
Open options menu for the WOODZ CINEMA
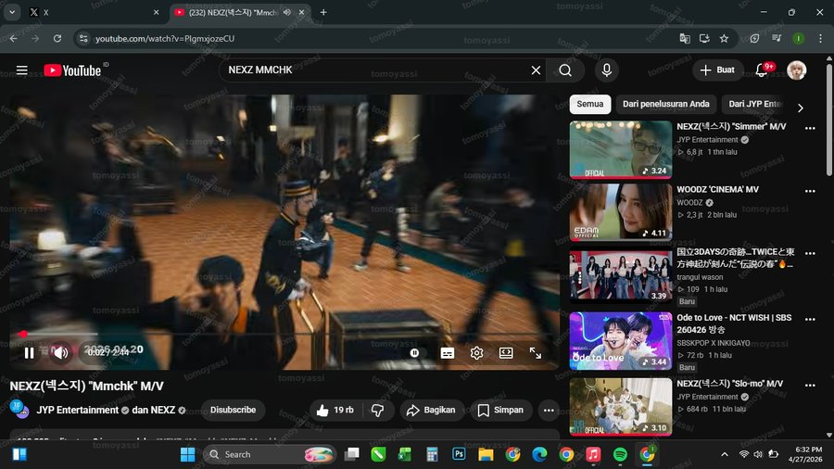[x=810, y=191]
